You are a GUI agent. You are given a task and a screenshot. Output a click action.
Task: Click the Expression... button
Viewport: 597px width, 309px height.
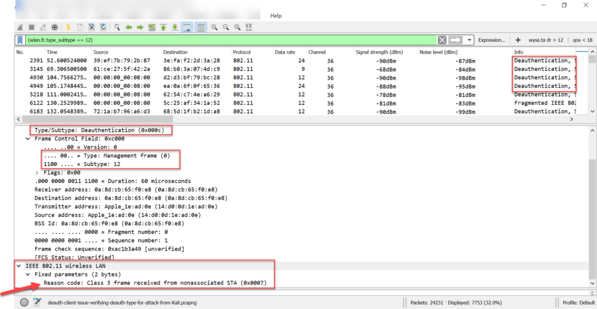pos(491,40)
